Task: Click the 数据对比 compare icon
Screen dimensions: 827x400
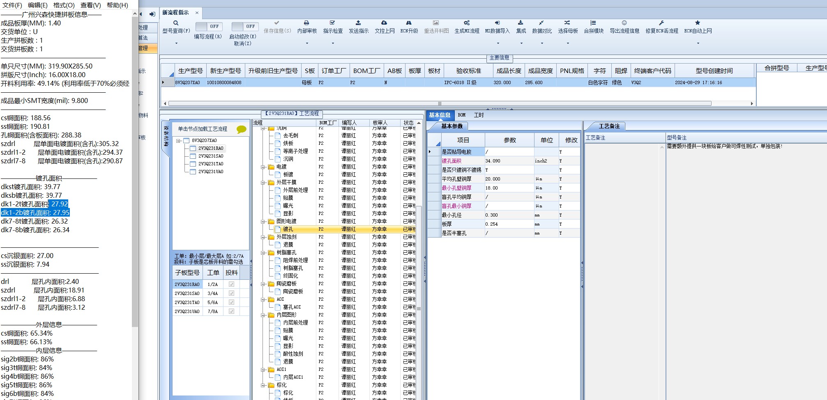Action: (x=541, y=23)
